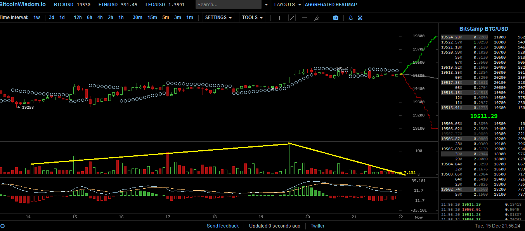Click into the Search input field
This screenshot has height=231, width=525.
click(229, 5)
